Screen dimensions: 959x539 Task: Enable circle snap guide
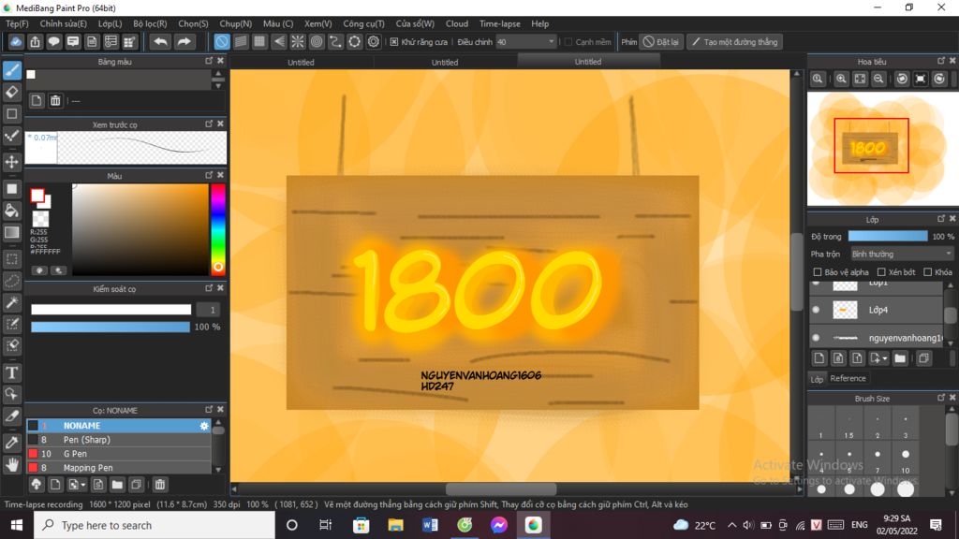pos(317,41)
